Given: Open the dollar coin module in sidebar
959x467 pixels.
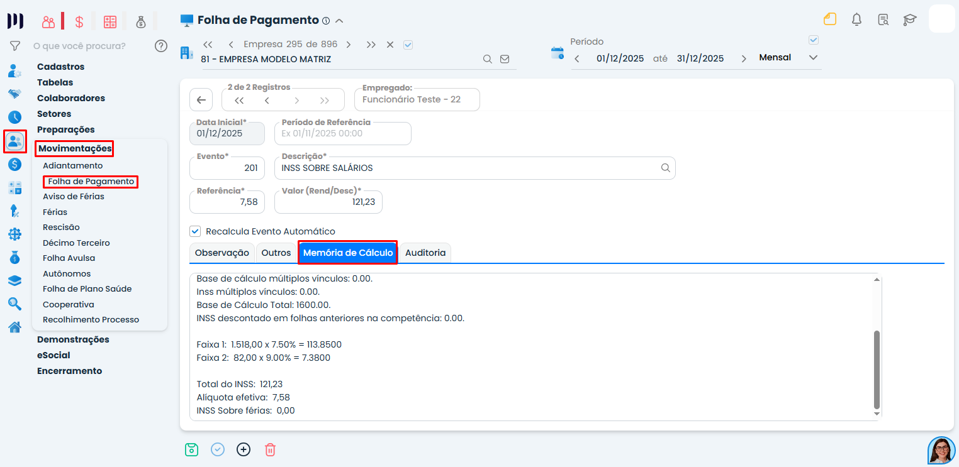Looking at the screenshot, I should coord(15,165).
